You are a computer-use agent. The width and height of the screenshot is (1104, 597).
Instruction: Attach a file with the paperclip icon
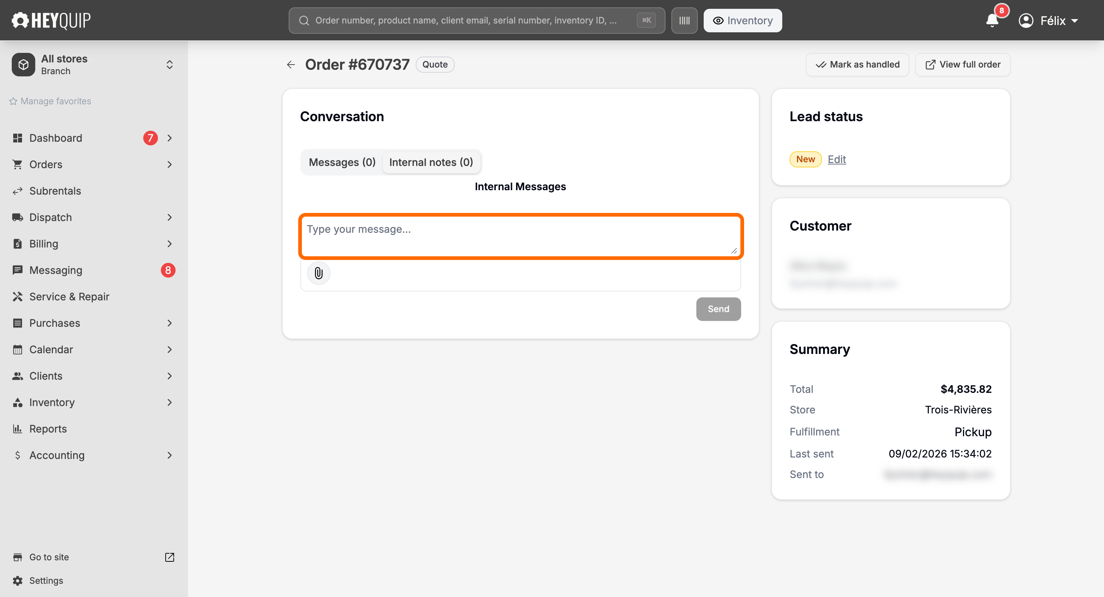point(318,273)
